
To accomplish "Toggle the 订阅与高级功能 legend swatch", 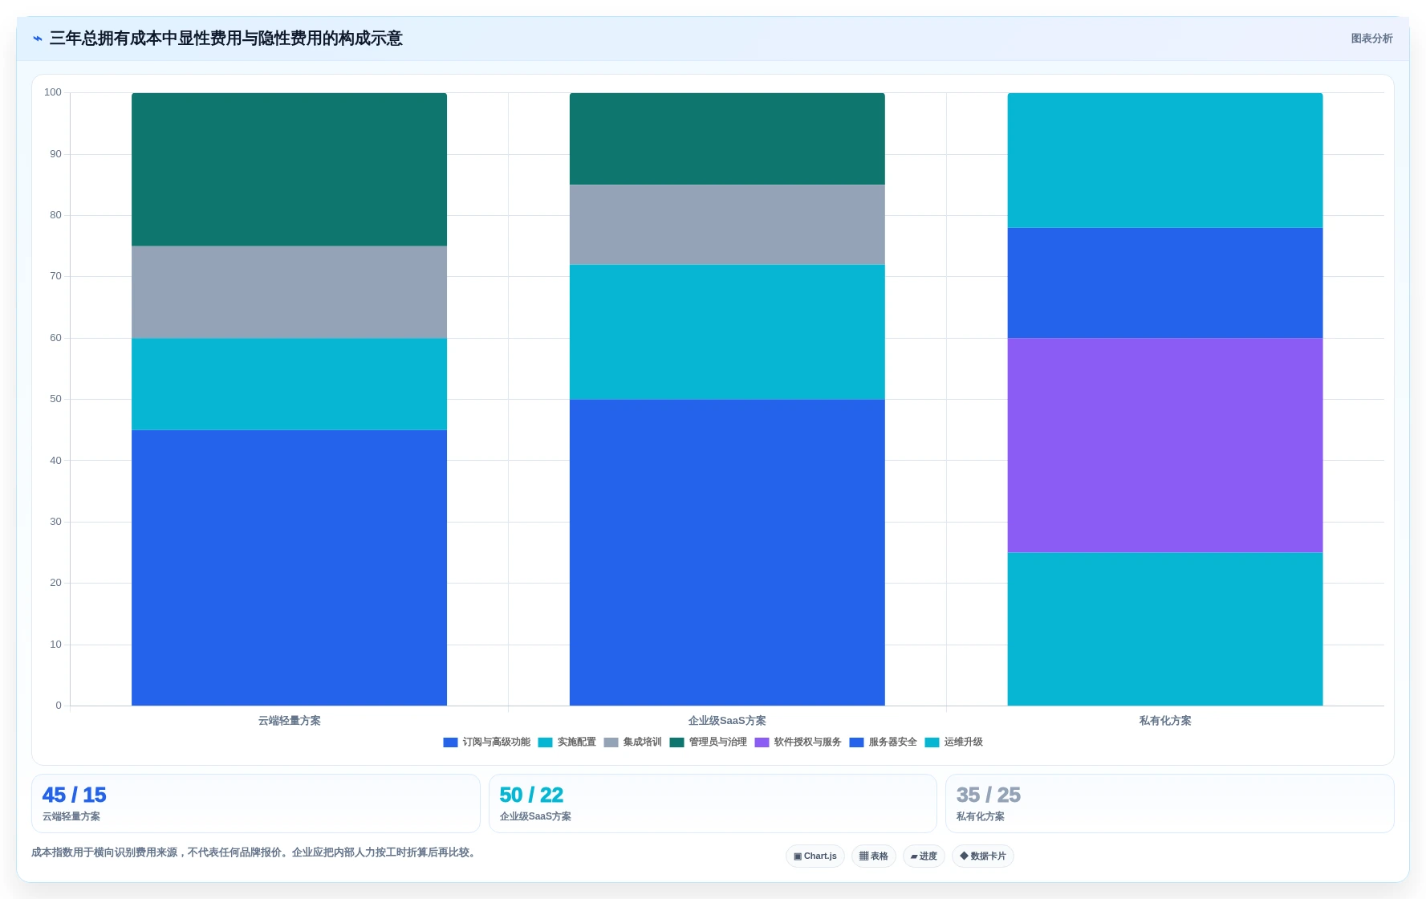I will point(450,742).
